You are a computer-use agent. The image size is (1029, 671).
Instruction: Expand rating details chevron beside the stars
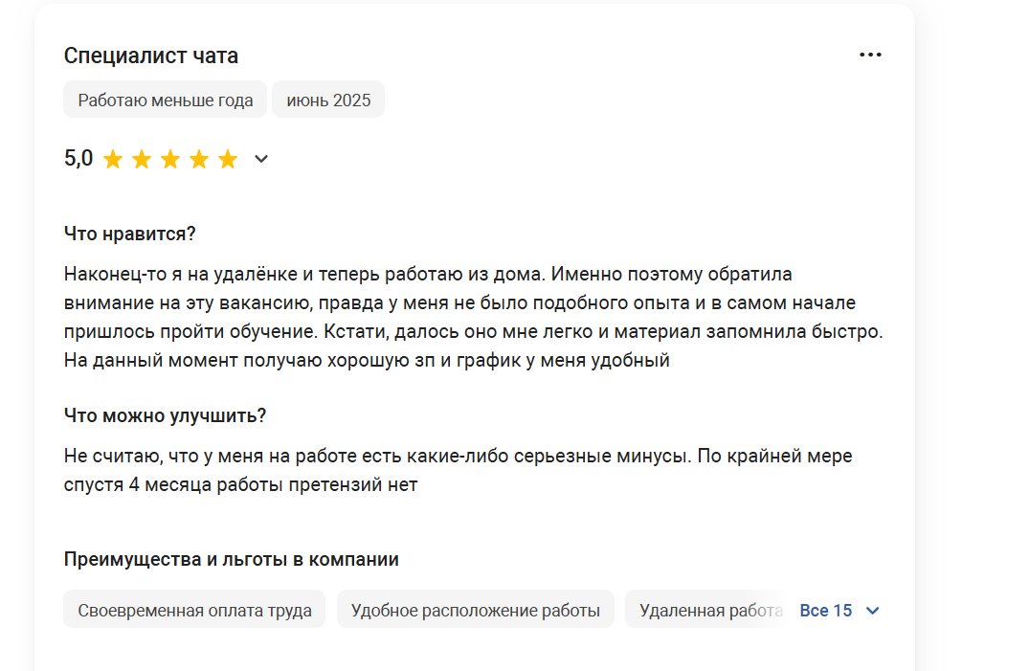[x=261, y=159]
